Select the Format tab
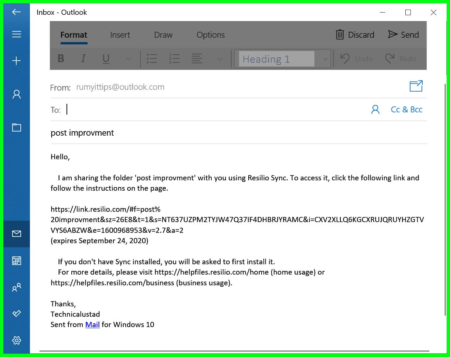450x357 pixels. [74, 35]
